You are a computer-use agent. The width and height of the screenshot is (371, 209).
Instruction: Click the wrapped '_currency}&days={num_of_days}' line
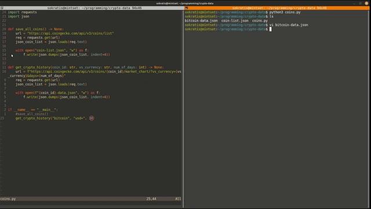[37, 76]
